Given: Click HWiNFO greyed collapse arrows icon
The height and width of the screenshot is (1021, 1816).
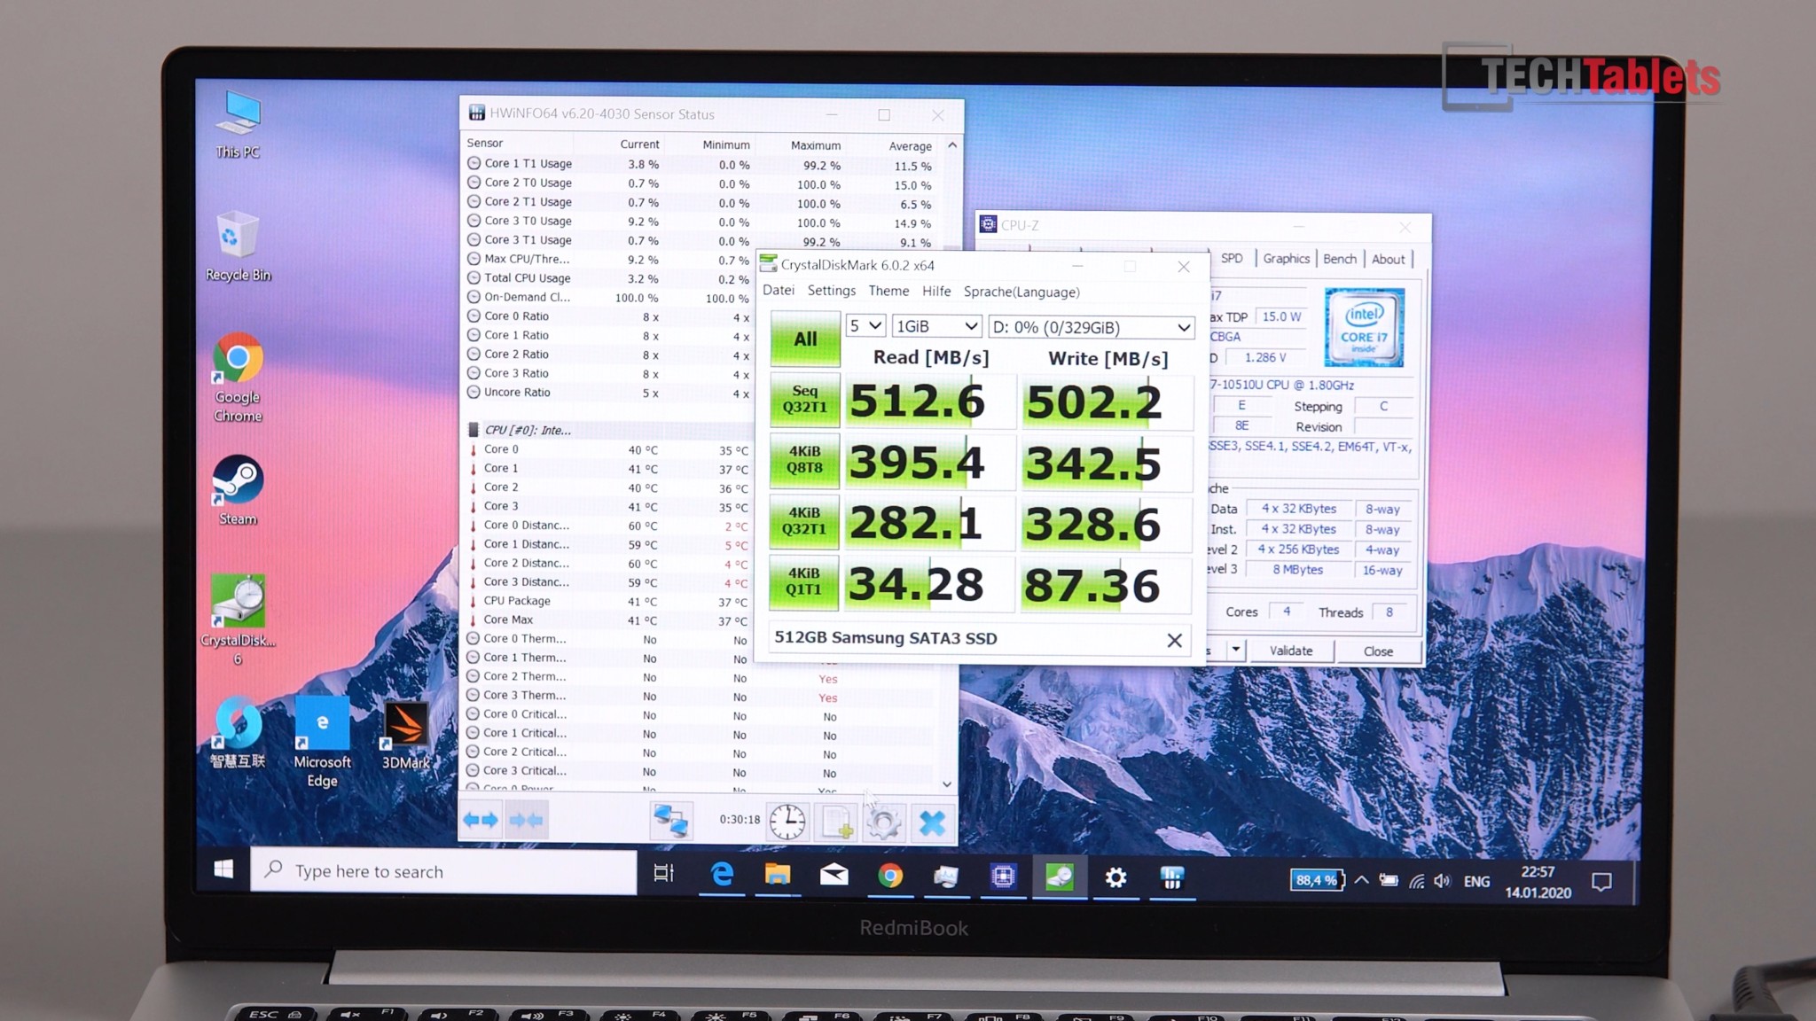Looking at the screenshot, I should coord(527,821).
